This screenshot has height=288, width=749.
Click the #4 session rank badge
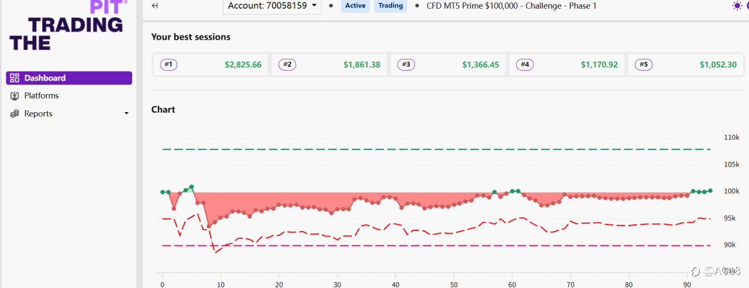[x=525, y=65]
